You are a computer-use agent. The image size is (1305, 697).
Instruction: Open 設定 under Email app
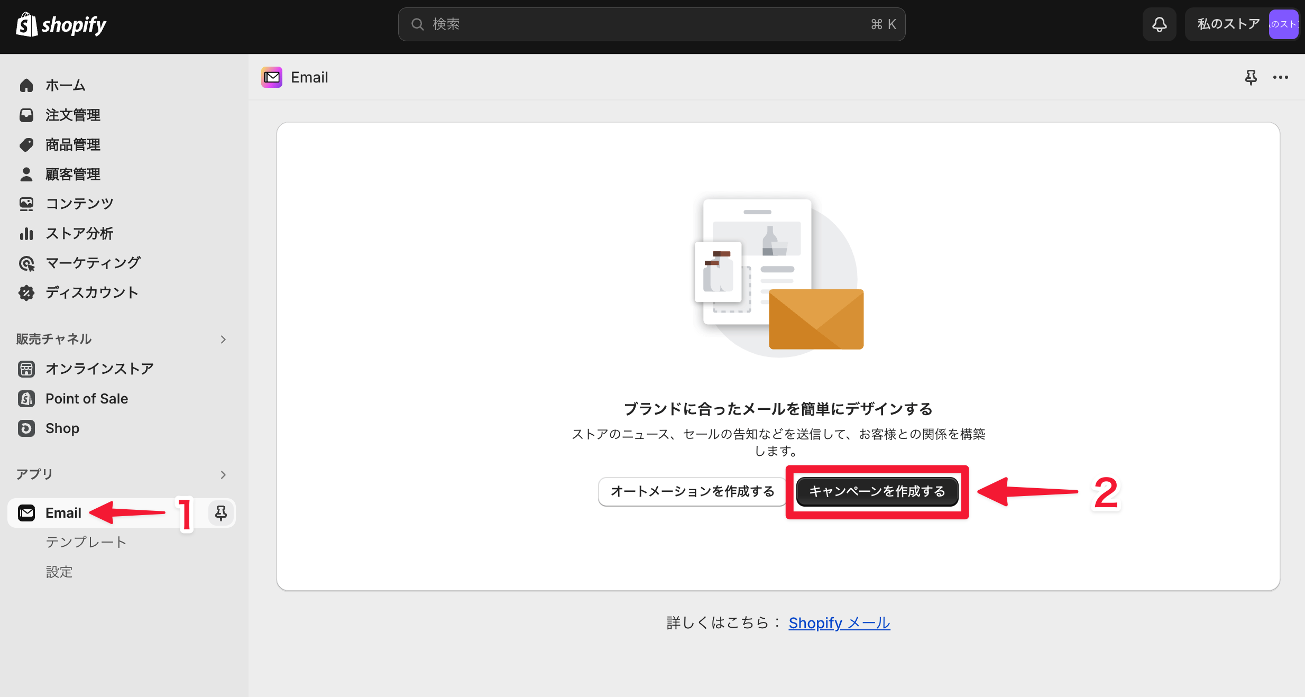coord(59,572)
